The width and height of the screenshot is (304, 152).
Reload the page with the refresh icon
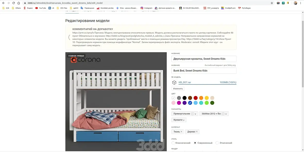tap(13, 3)
